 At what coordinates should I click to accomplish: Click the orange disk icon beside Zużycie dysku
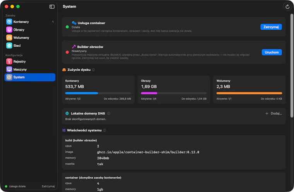[x=64, y=70]
